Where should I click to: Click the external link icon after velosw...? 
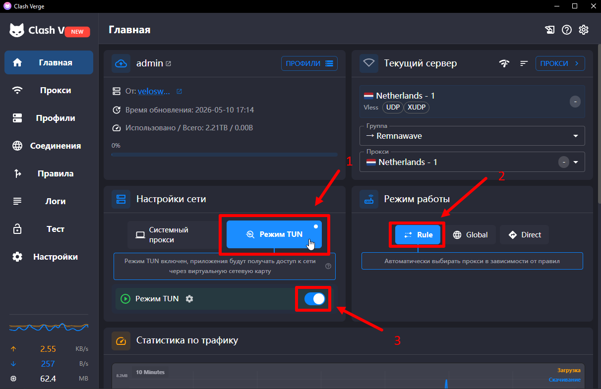point(179,91)
